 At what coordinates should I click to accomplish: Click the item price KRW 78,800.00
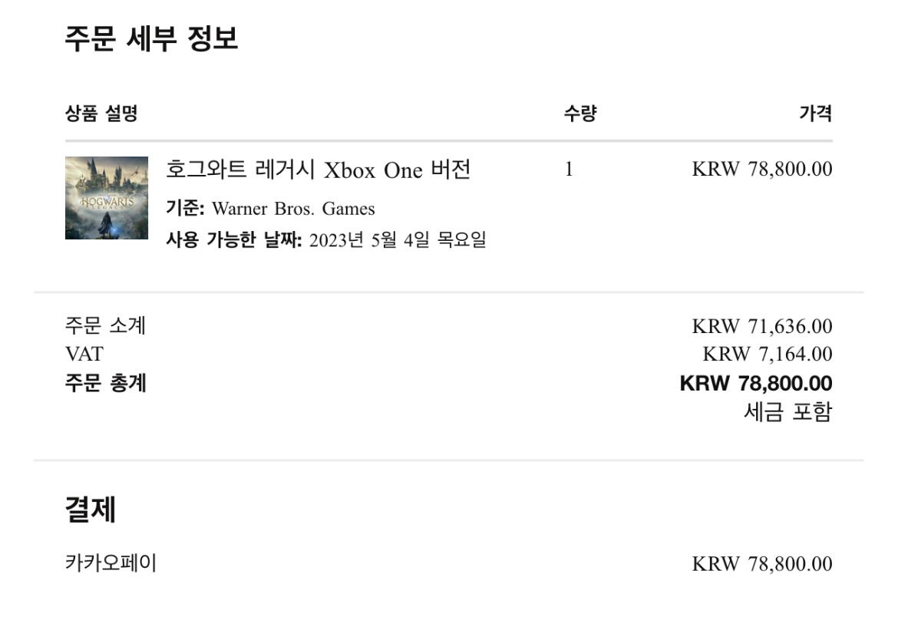coord(761,170)
